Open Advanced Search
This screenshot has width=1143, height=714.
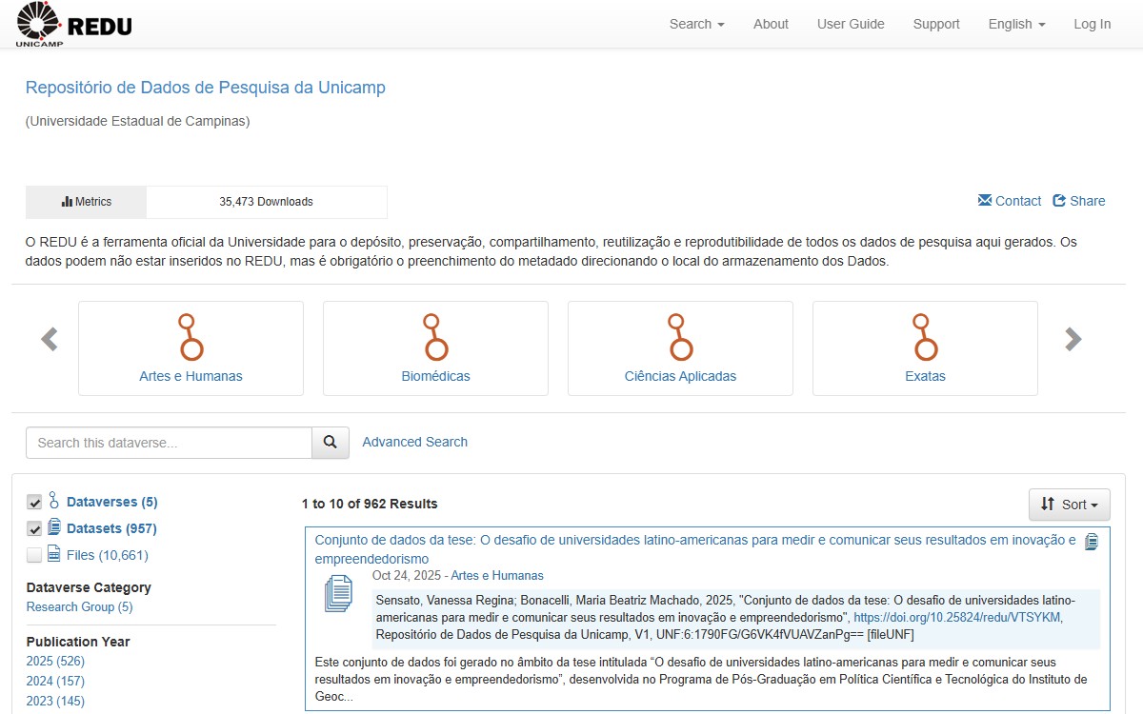click(414, 442)
